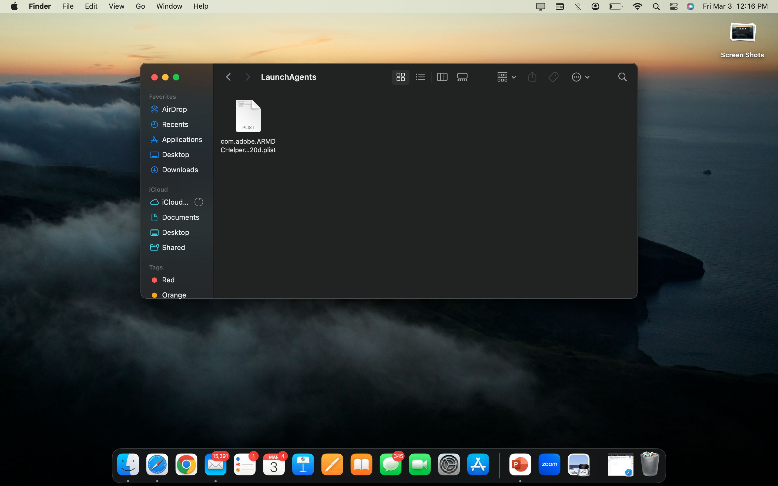Open the Downloads folder in the sidebar
This screenshot has width=778, height=486.
[180, 170]
